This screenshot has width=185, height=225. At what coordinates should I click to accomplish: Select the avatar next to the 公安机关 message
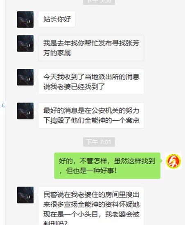[25, 111]
